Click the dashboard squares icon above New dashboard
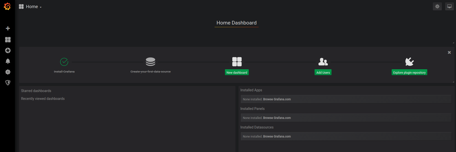 (x=237, y=62)
